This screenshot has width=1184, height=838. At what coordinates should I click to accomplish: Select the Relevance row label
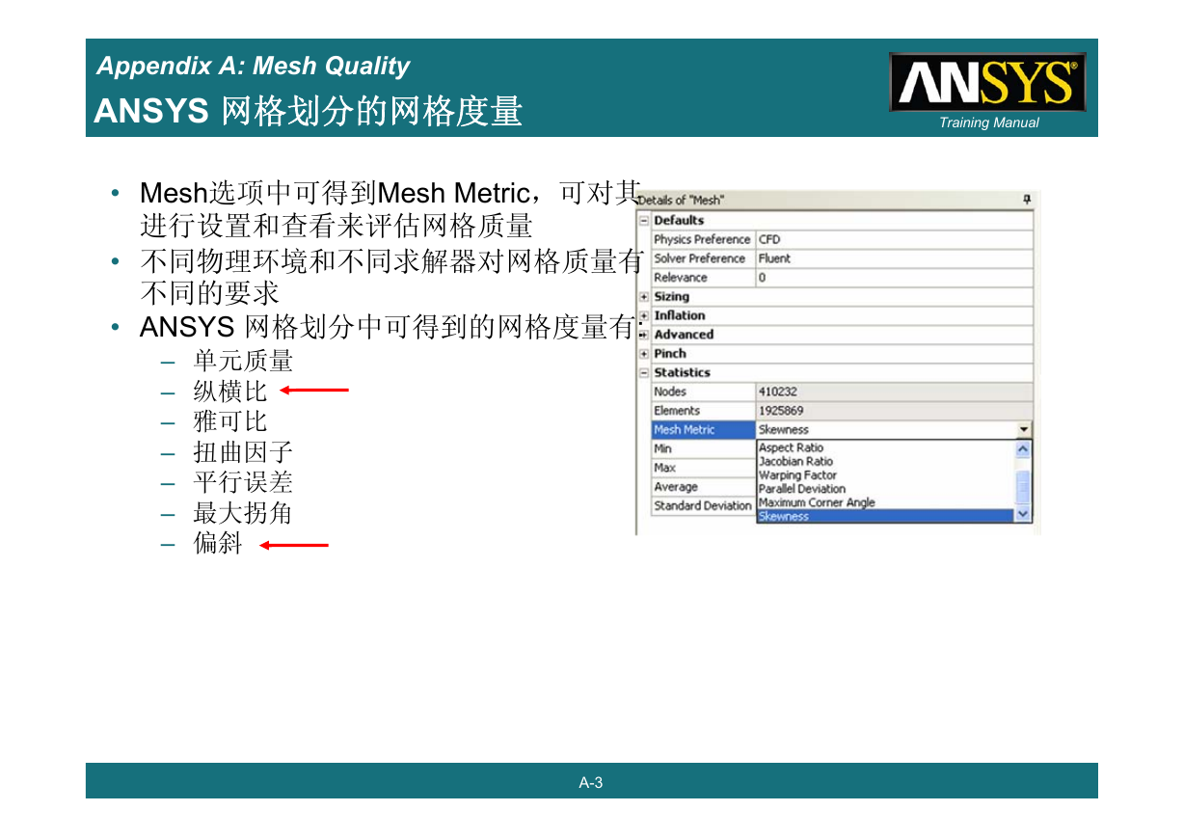[680, 278]
